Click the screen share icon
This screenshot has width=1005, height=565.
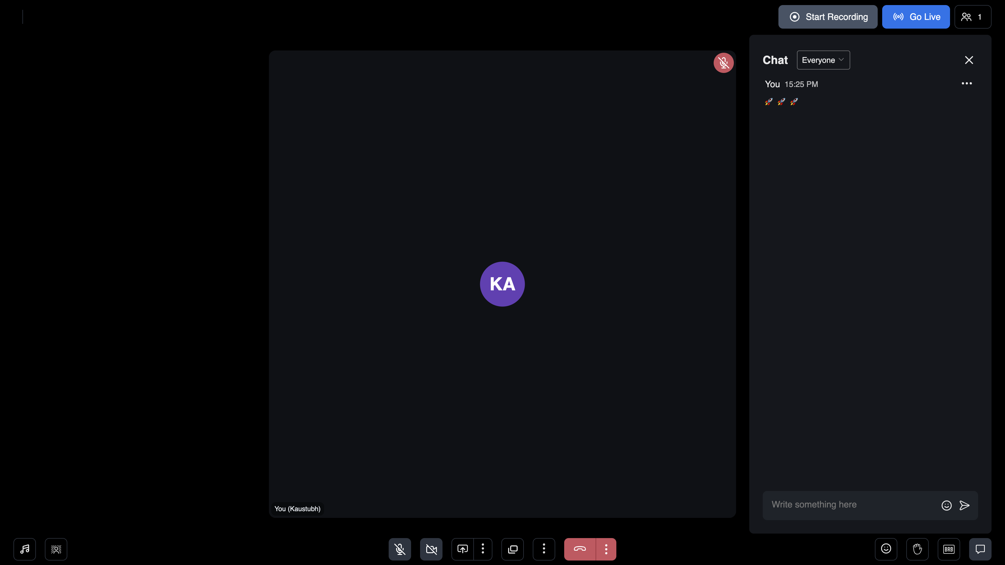click(x=462, y=549)
